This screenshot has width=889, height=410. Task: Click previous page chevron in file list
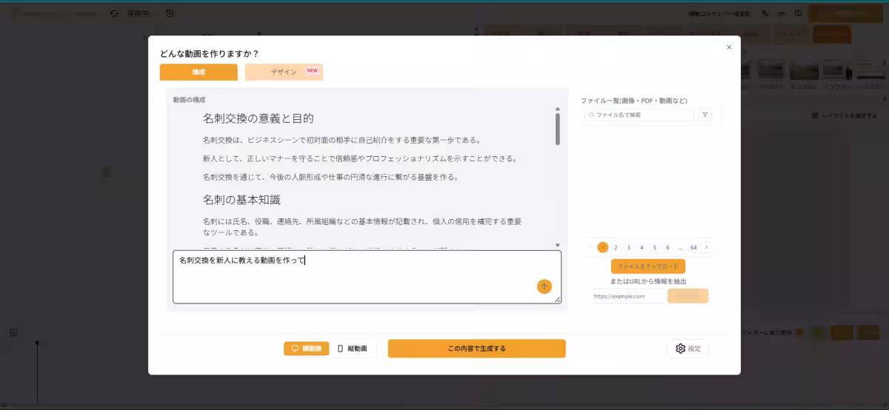coord(590,247)
